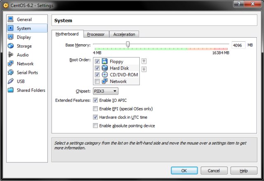Click the title bar question mark help button
264x181 pixels.
pyautogui.click(x=238, y=4)
